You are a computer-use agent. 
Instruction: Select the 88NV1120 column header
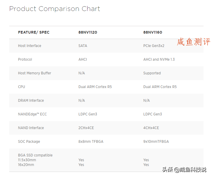tap(88, 32)
